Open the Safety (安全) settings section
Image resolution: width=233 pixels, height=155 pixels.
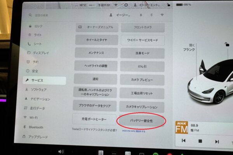(x=35, y=71)
